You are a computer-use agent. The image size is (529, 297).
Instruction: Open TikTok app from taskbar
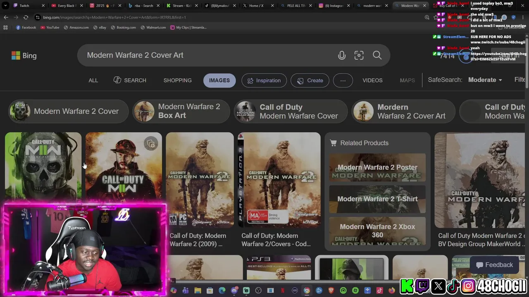(x=379, y=290)
